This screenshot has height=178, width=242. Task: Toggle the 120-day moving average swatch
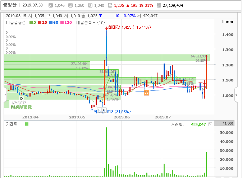tap(62, 23)
